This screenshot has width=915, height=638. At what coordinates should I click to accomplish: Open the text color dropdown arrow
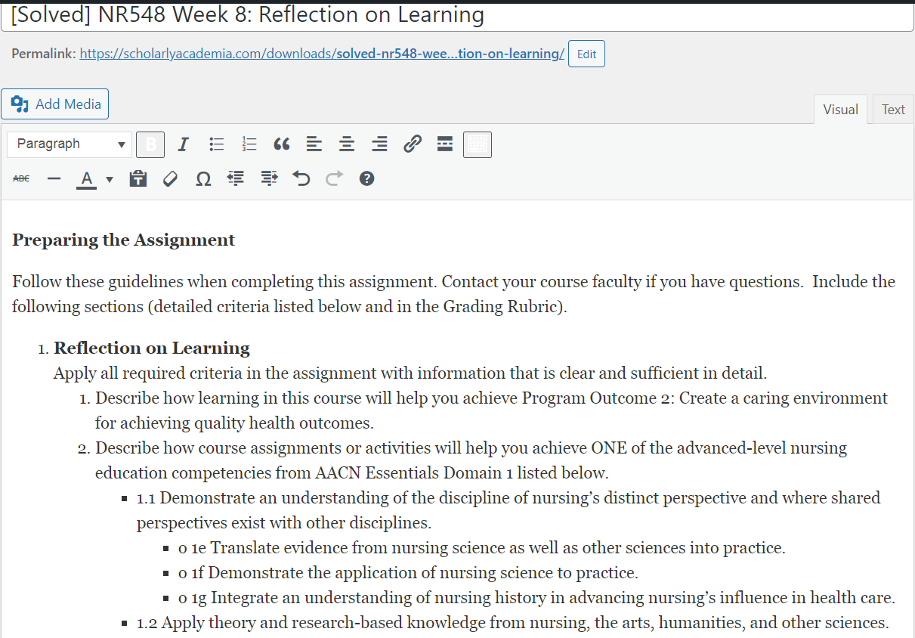(110, 179)
